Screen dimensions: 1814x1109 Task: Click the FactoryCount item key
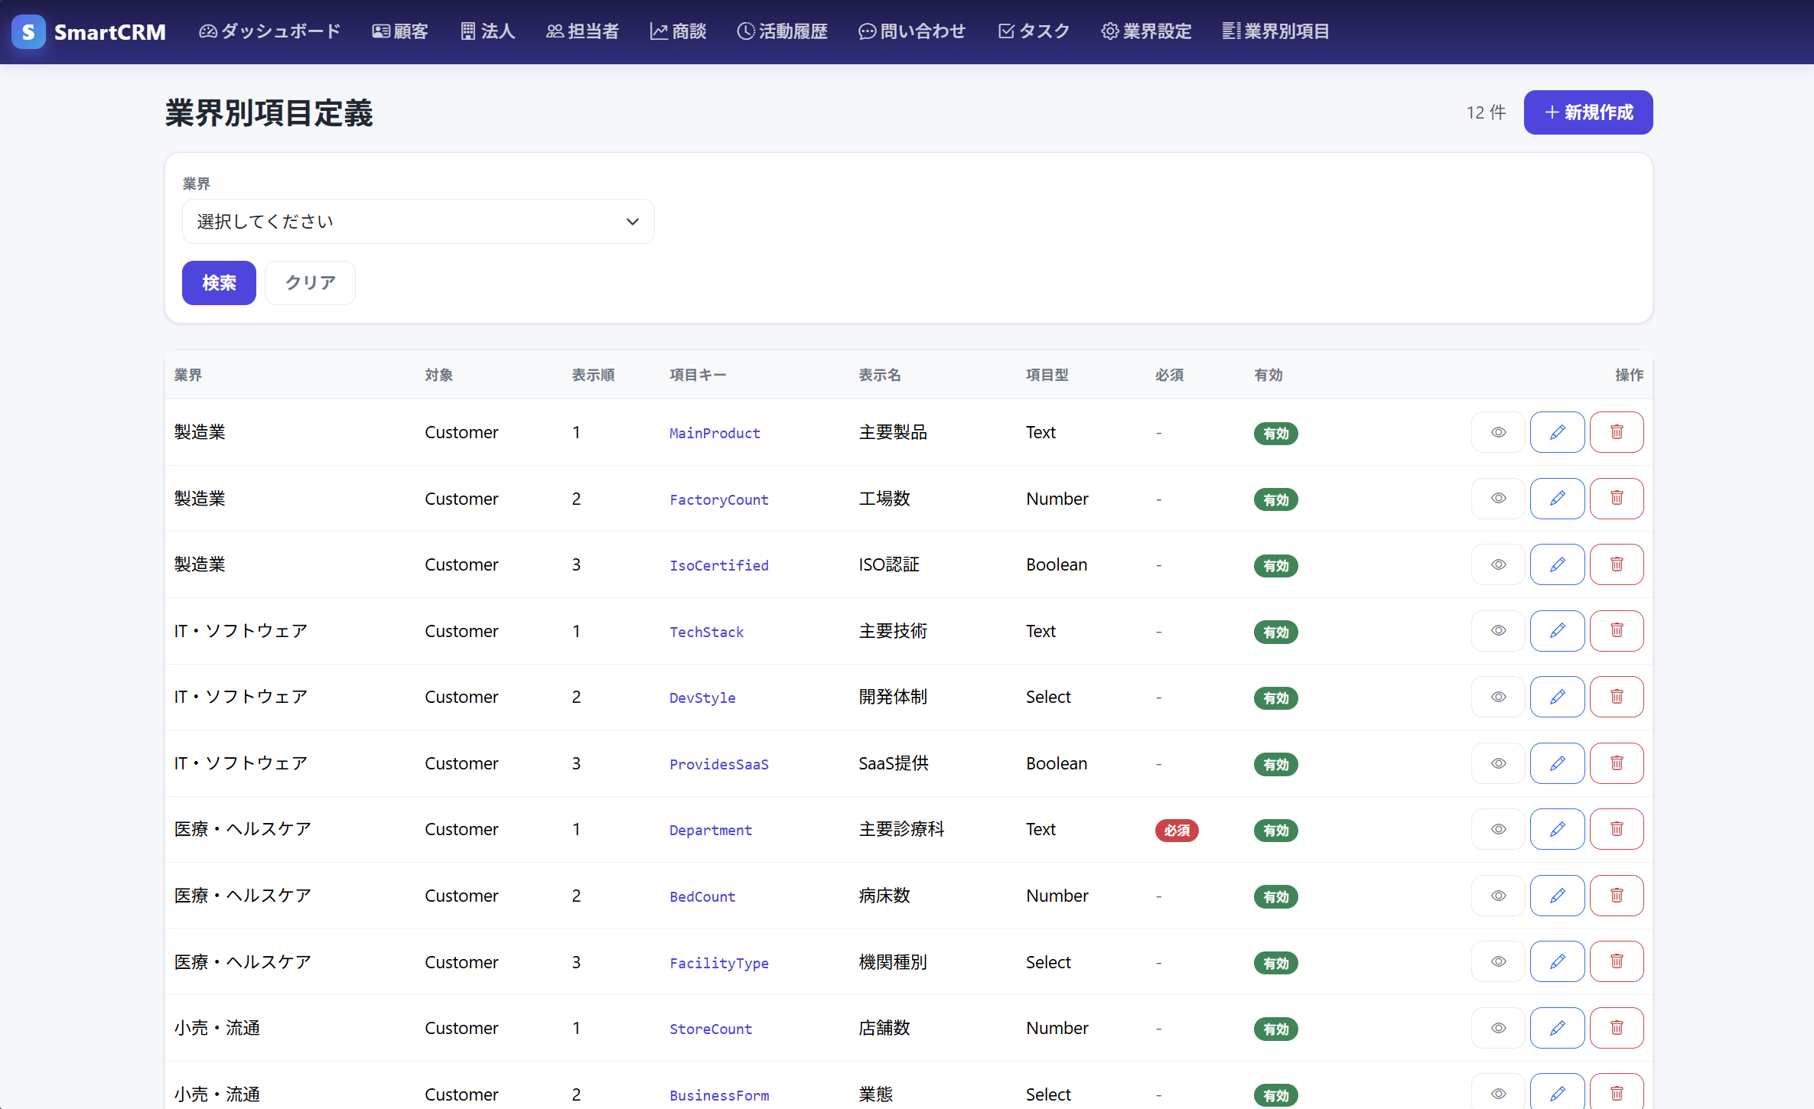(718, 499)
